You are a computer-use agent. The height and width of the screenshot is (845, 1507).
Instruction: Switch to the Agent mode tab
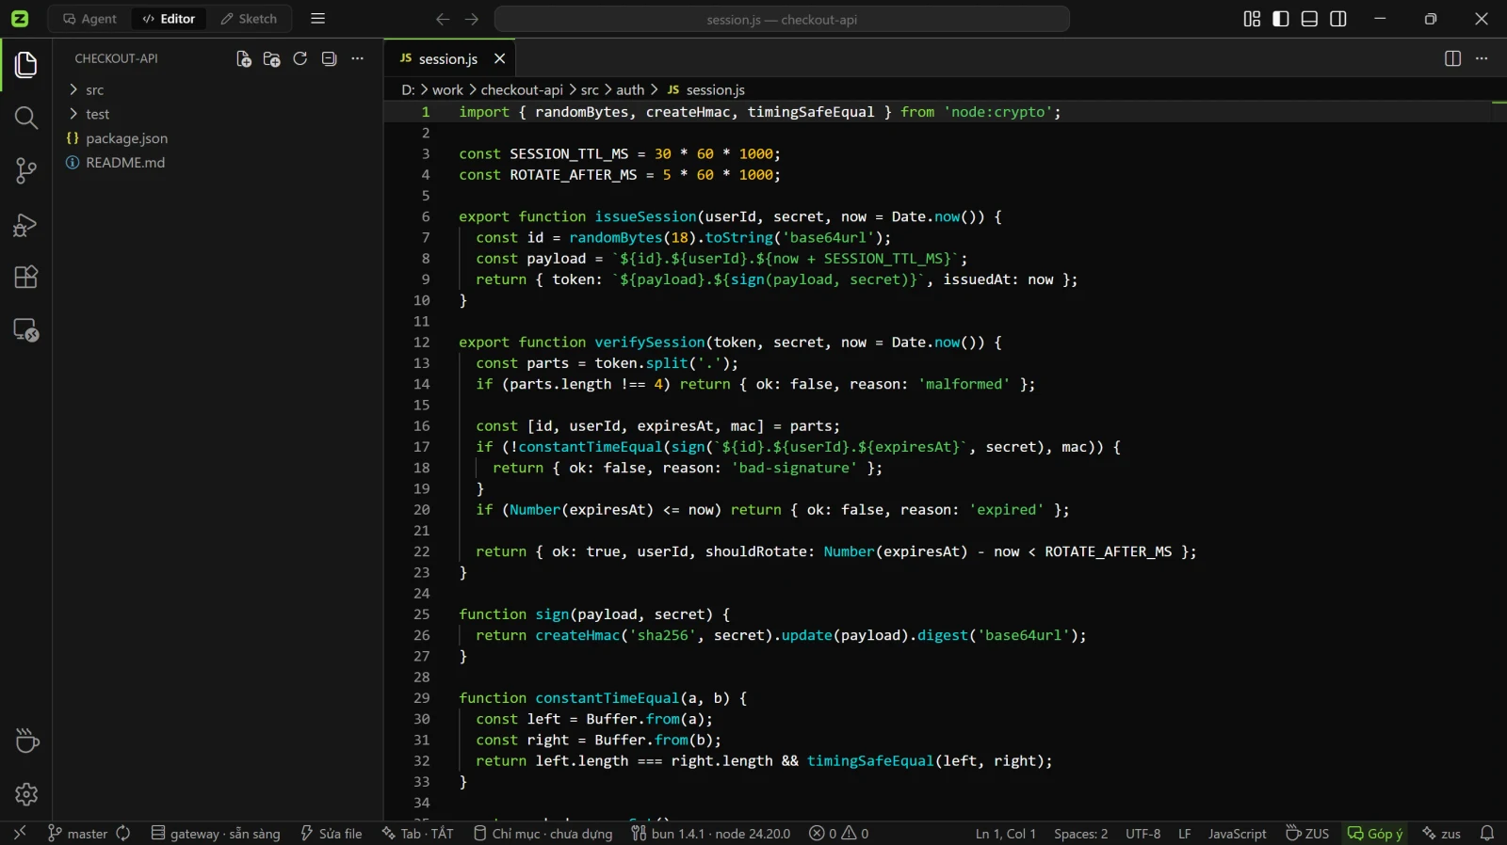click(x=90, y=19)
